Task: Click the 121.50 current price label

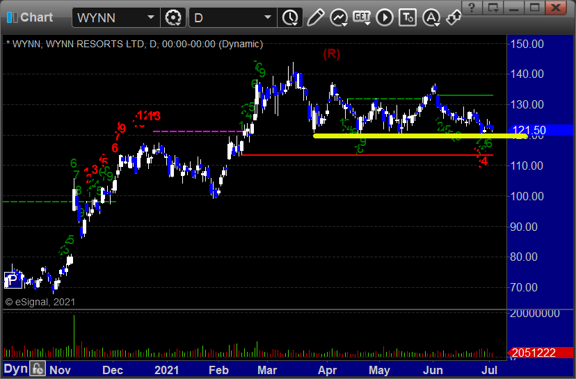Action: [540, 130]
